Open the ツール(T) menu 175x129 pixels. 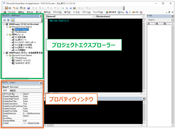click(76, 12)
